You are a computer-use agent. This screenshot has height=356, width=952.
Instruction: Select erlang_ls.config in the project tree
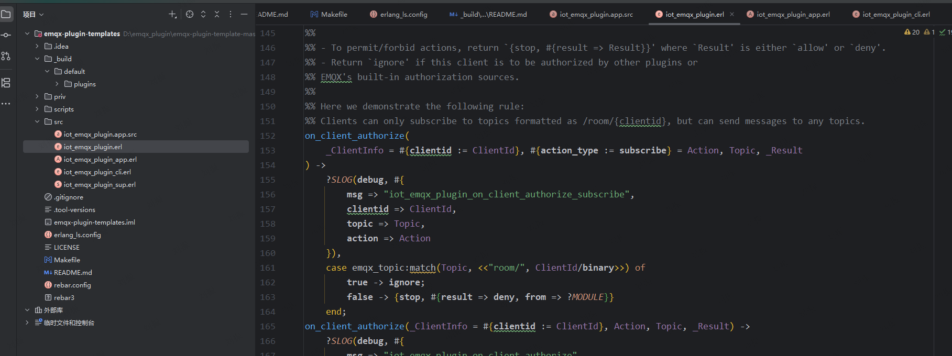pos(77,235)
